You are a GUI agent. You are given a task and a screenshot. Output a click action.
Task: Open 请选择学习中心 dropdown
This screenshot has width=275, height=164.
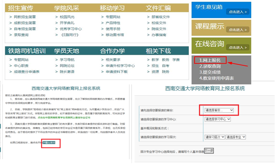tap(218, 119)
